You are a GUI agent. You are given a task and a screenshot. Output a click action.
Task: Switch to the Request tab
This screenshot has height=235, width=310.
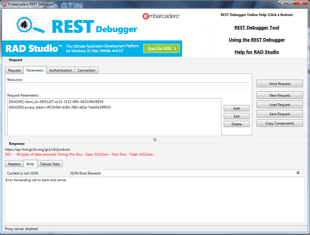pyautogui.click(x=14, y=70)
